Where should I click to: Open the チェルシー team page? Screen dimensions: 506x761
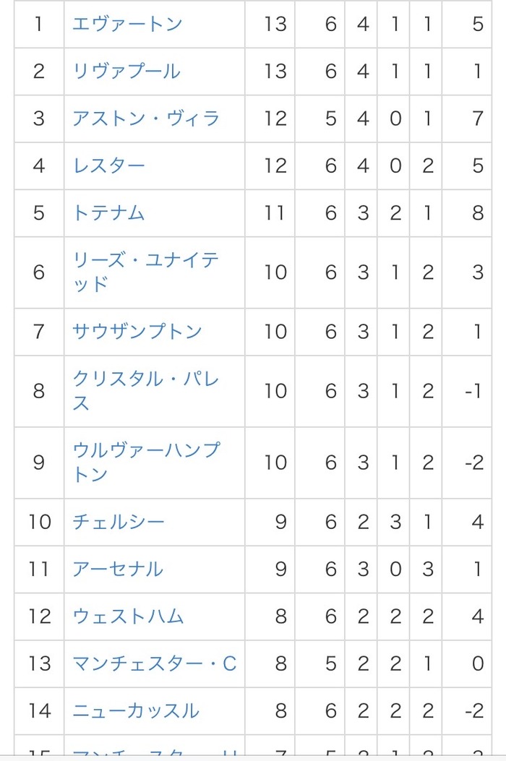click(119, 522)
